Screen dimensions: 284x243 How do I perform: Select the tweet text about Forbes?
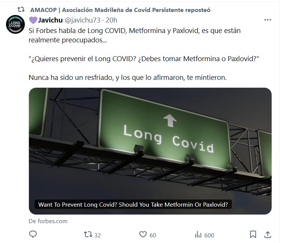144,54
